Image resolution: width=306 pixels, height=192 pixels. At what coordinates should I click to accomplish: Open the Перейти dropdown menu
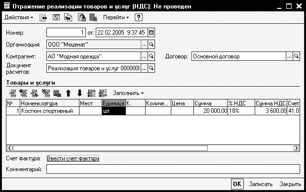(116, 17)
